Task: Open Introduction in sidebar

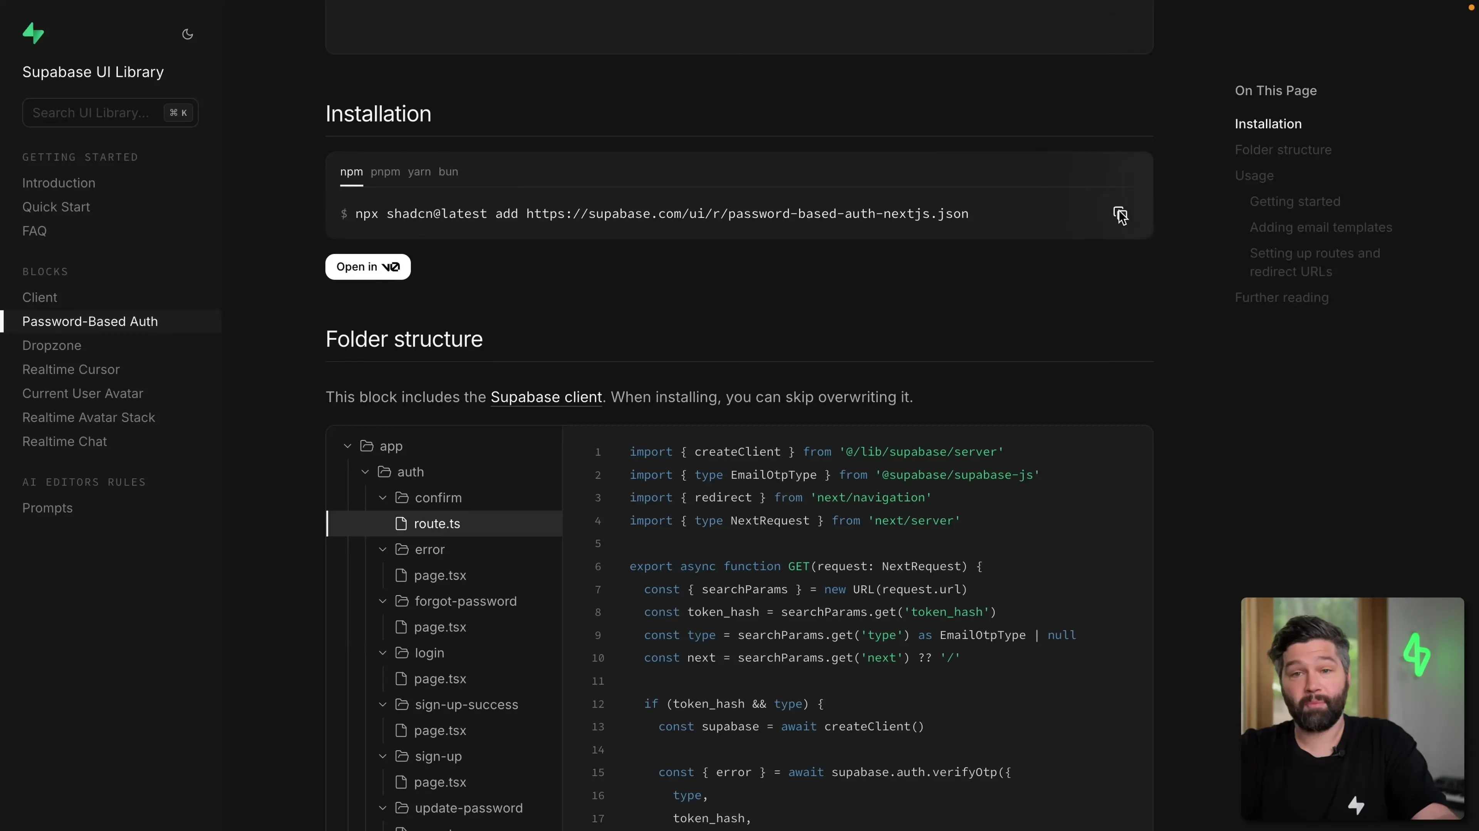Action: coord(59,183)
